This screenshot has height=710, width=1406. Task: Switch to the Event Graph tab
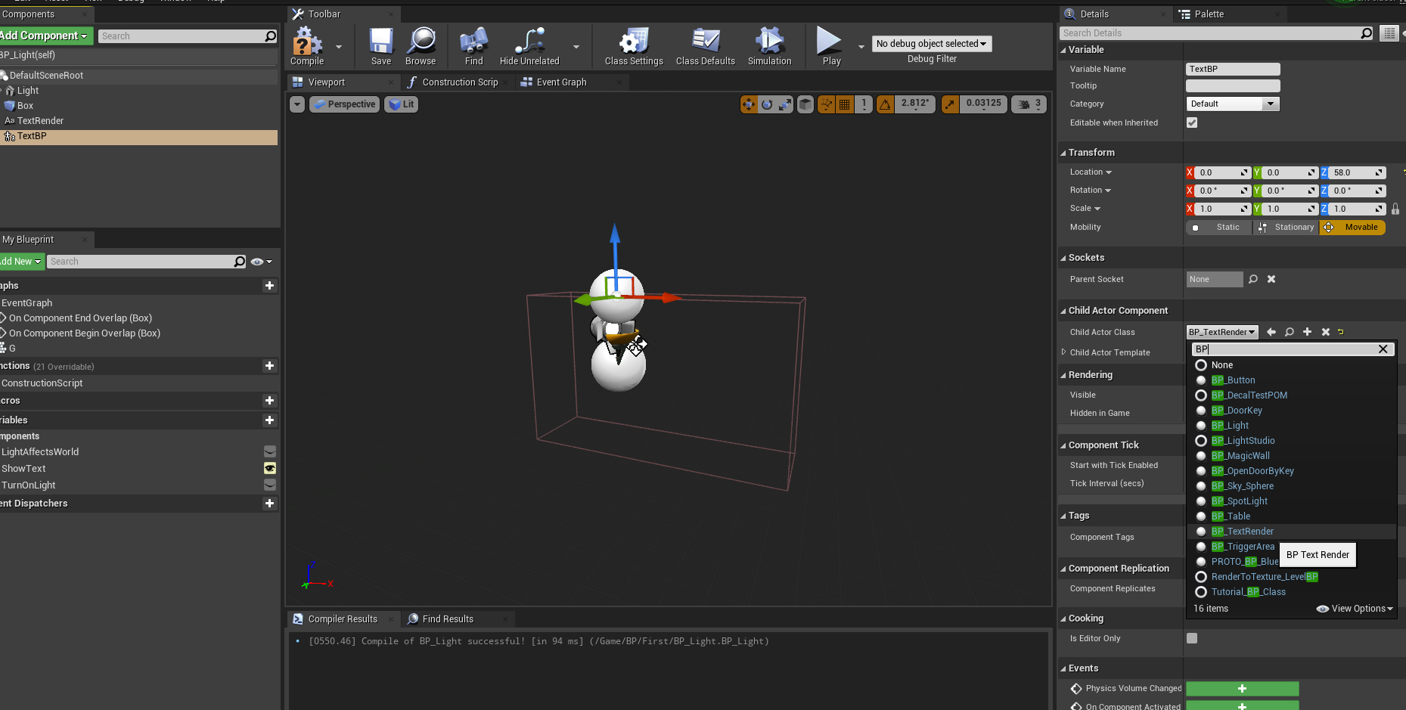(x=560, y=82)
